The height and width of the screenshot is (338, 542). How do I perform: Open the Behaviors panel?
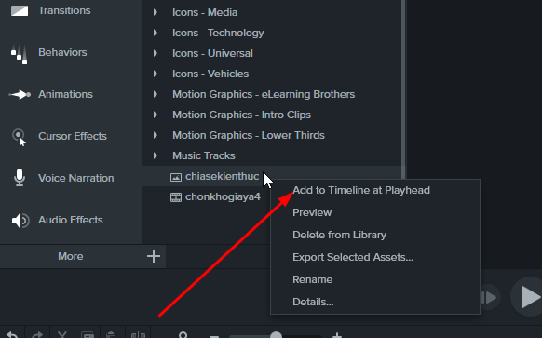click(x=48, y=52)
